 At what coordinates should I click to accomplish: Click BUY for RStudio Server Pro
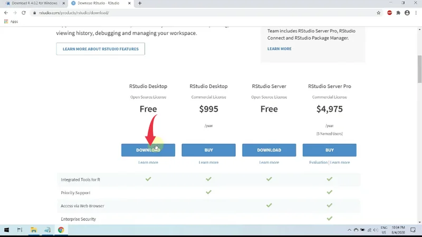[330, 150]
